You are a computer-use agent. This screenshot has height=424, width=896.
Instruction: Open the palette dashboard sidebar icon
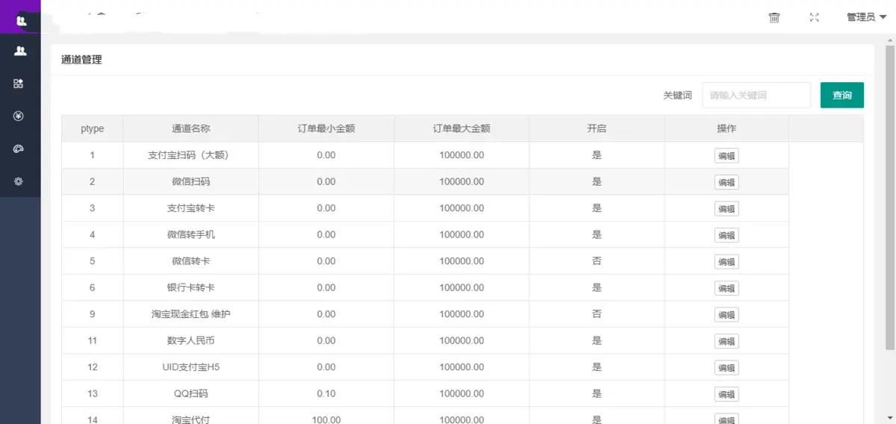(x=19, y=149)
